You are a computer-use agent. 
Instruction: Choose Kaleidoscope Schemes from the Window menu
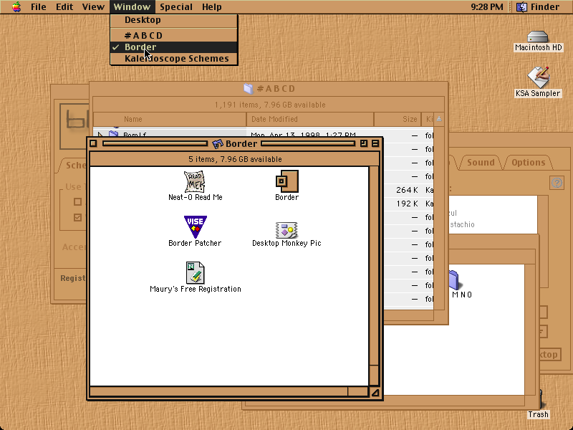pyautogui.click(x=174, y=59)
